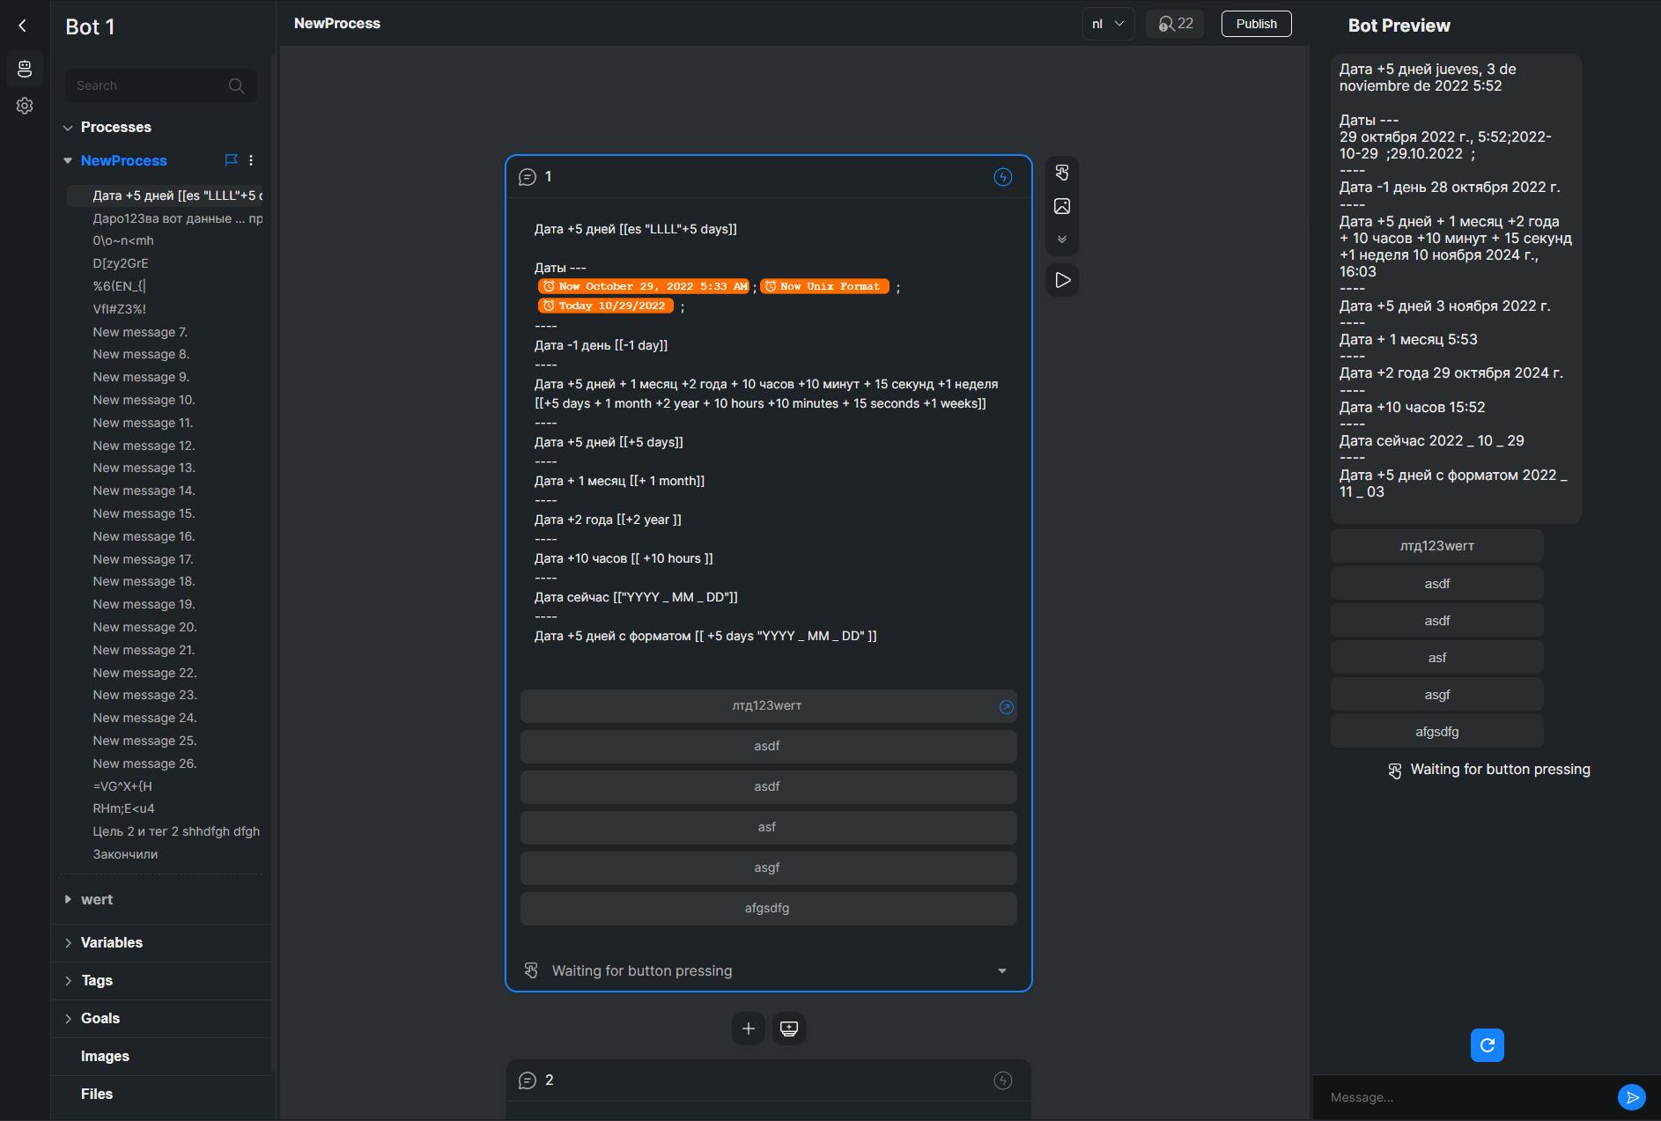Select the button-press icon on block toolbar
This screenshot has width=1661, height=1121.
point(1062,172)
